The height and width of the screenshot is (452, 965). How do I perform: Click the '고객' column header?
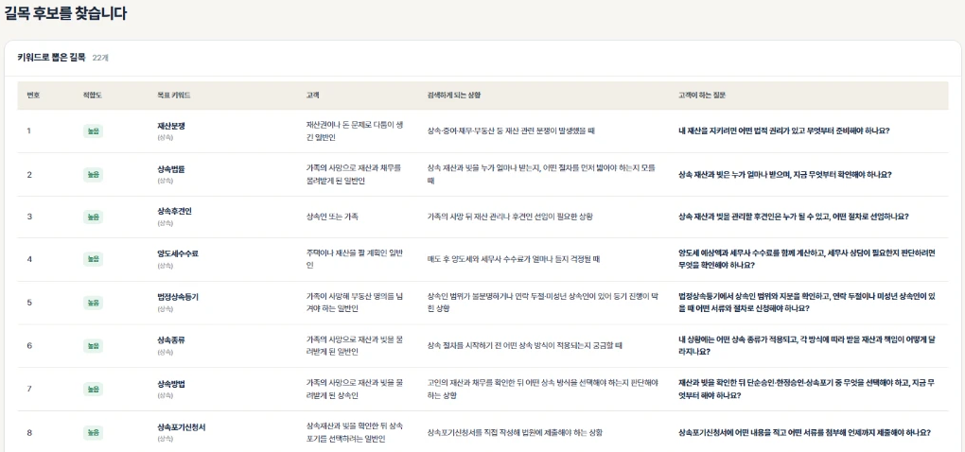tap(312, 96)
